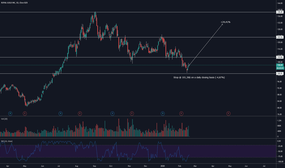Click the 144.00 price axis value

[280, 3]
